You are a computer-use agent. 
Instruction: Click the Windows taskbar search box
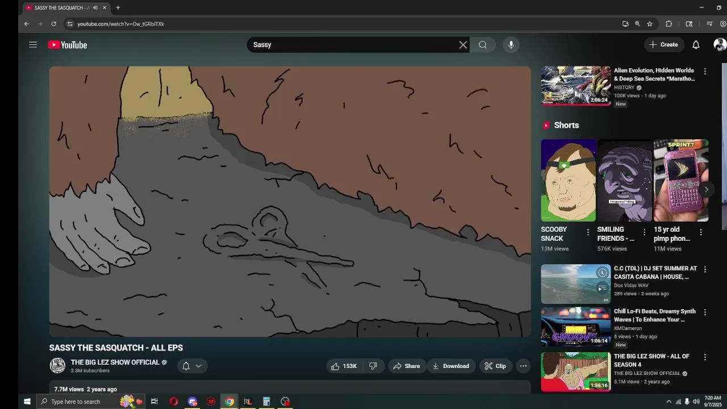pyautogui.click(x=91, y=402)
